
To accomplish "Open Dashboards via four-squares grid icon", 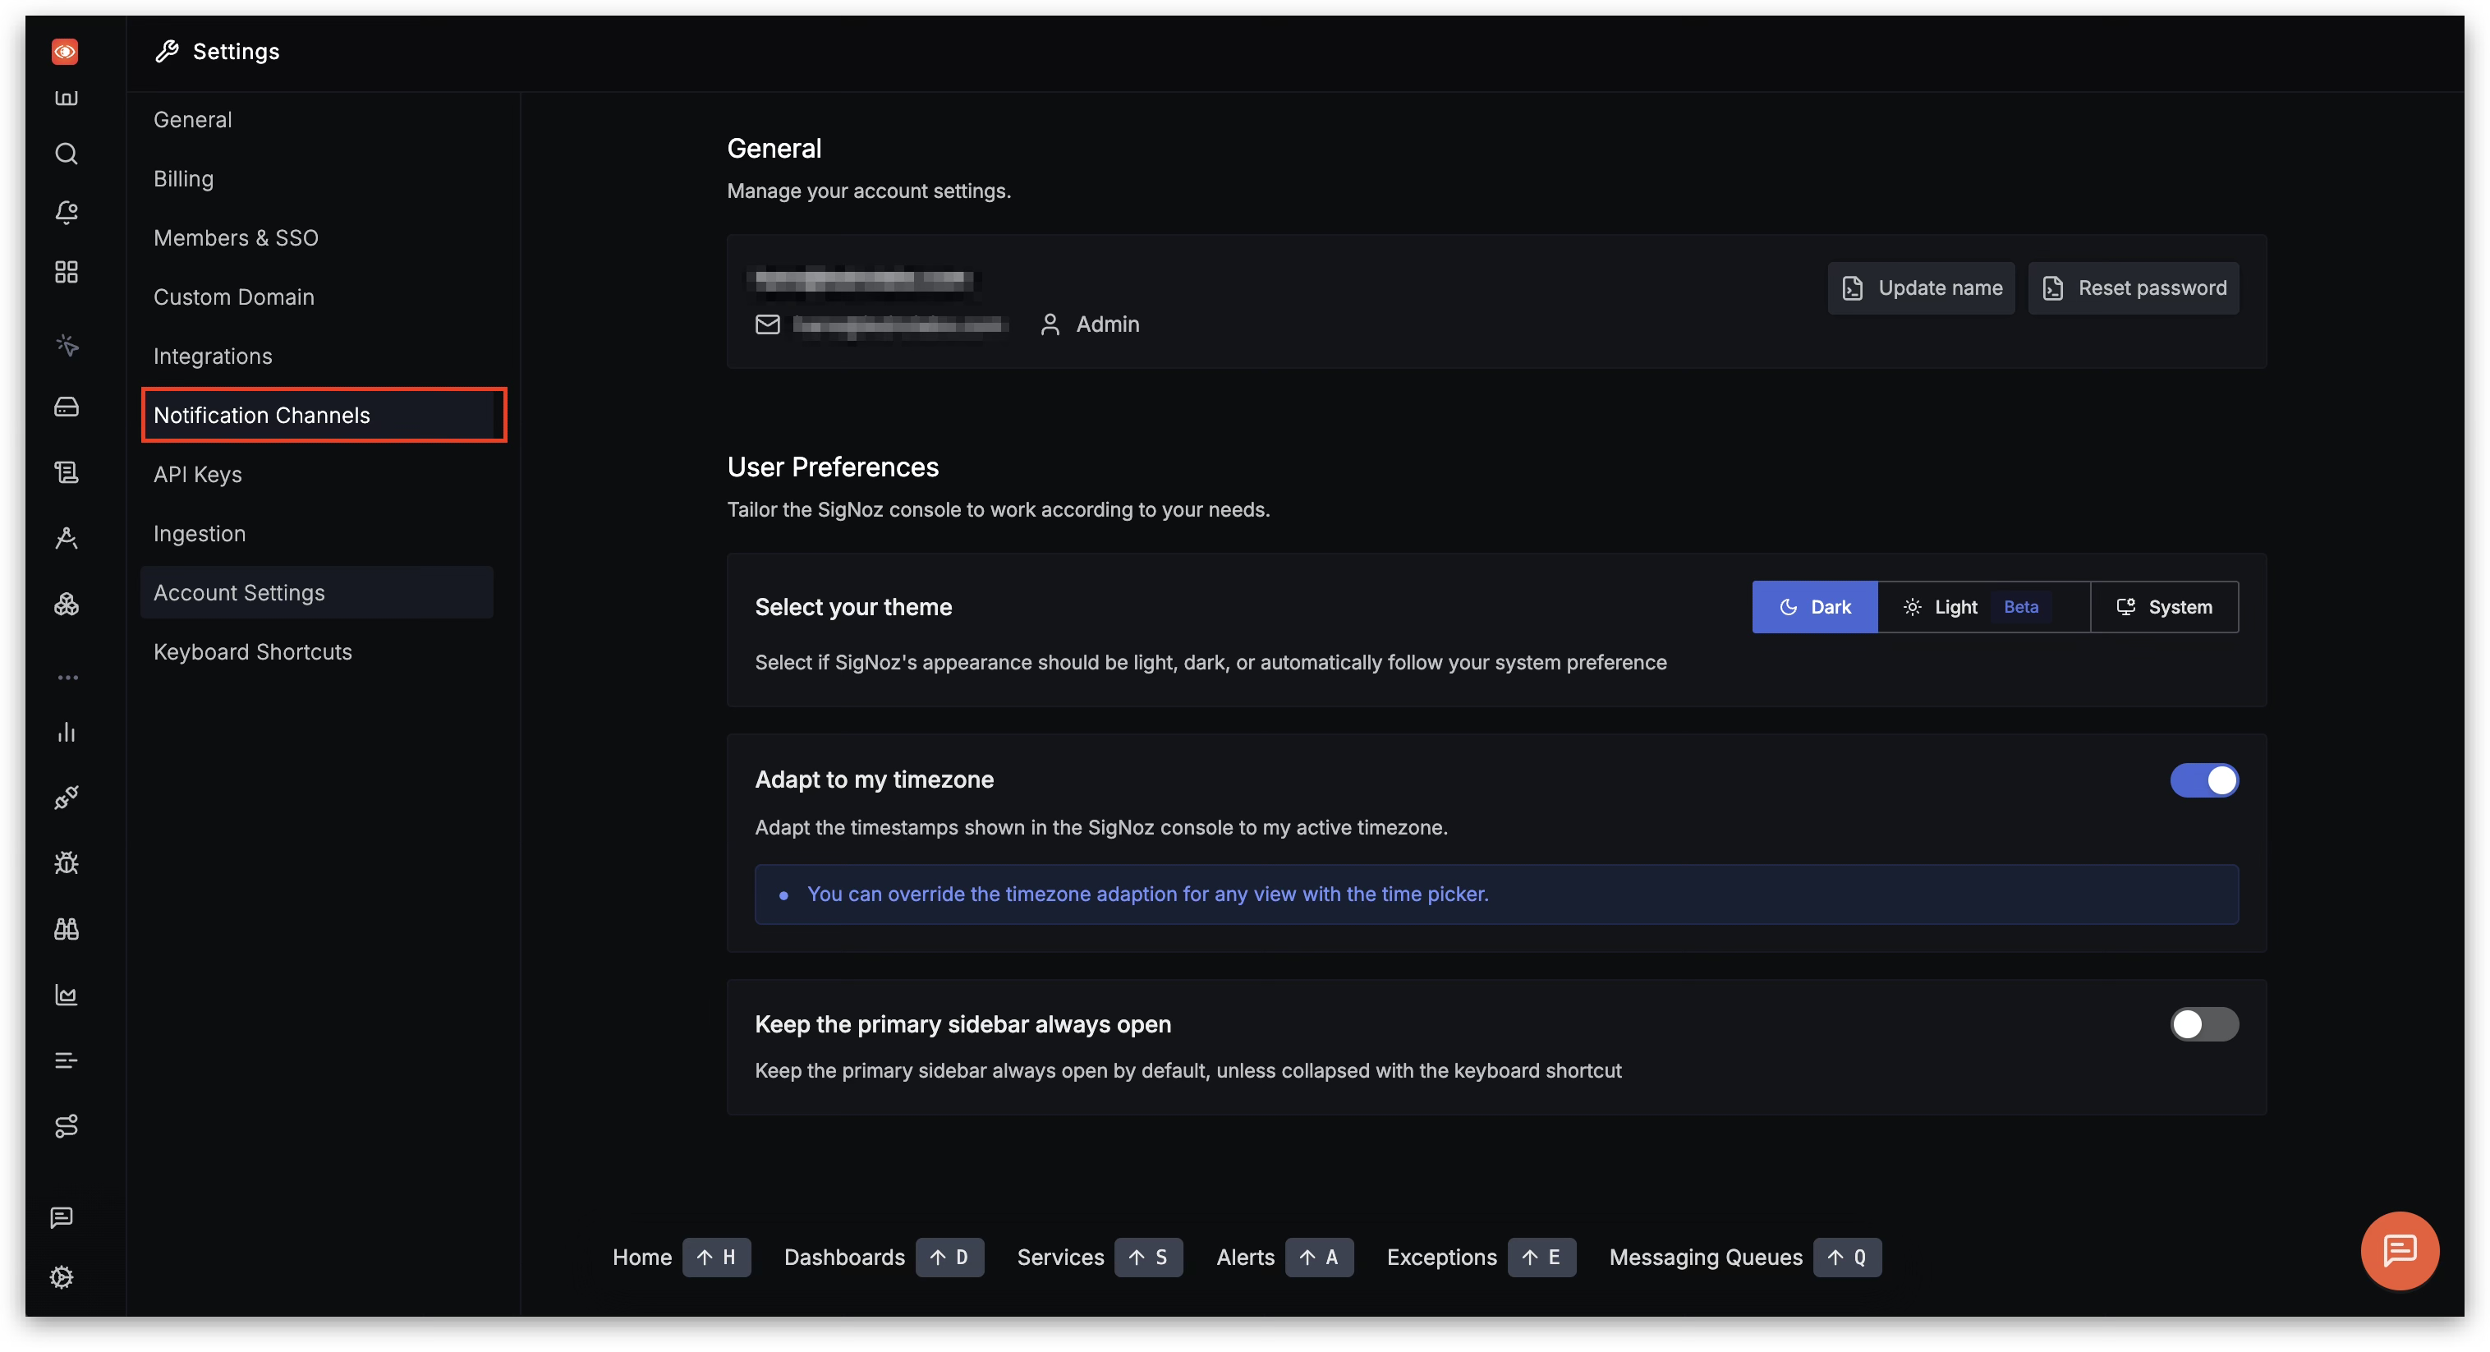I will [66, 272].
